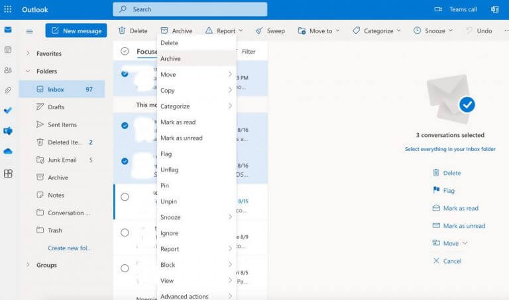Choose Delete in the context menu
Viewport: 509px width, 300px height.
click(196, 43)
